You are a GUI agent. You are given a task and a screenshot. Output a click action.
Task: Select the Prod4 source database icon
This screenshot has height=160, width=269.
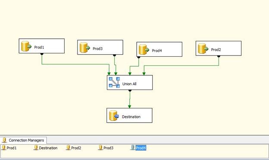(x=144, y=49)
